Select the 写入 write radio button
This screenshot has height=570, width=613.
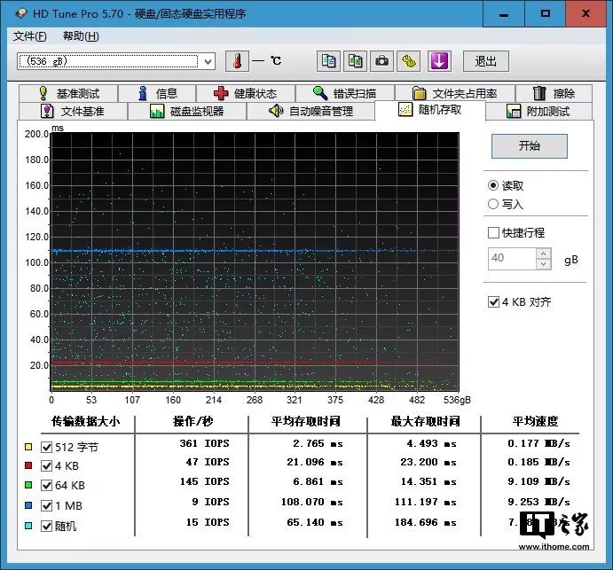tap(493, 204)
